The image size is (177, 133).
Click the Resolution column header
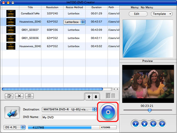[52, 7]
